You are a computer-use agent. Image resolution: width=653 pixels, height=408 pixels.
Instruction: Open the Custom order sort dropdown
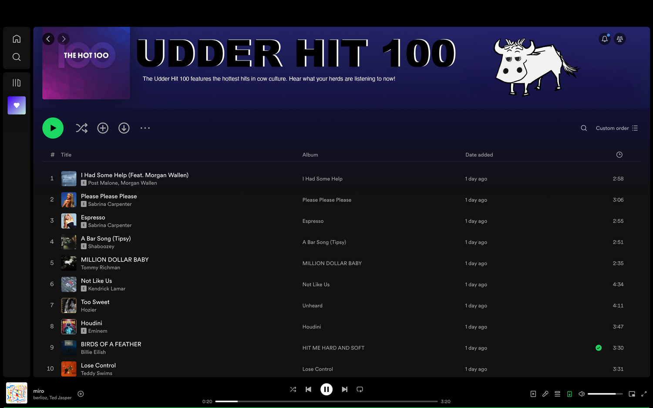(617, 128)
